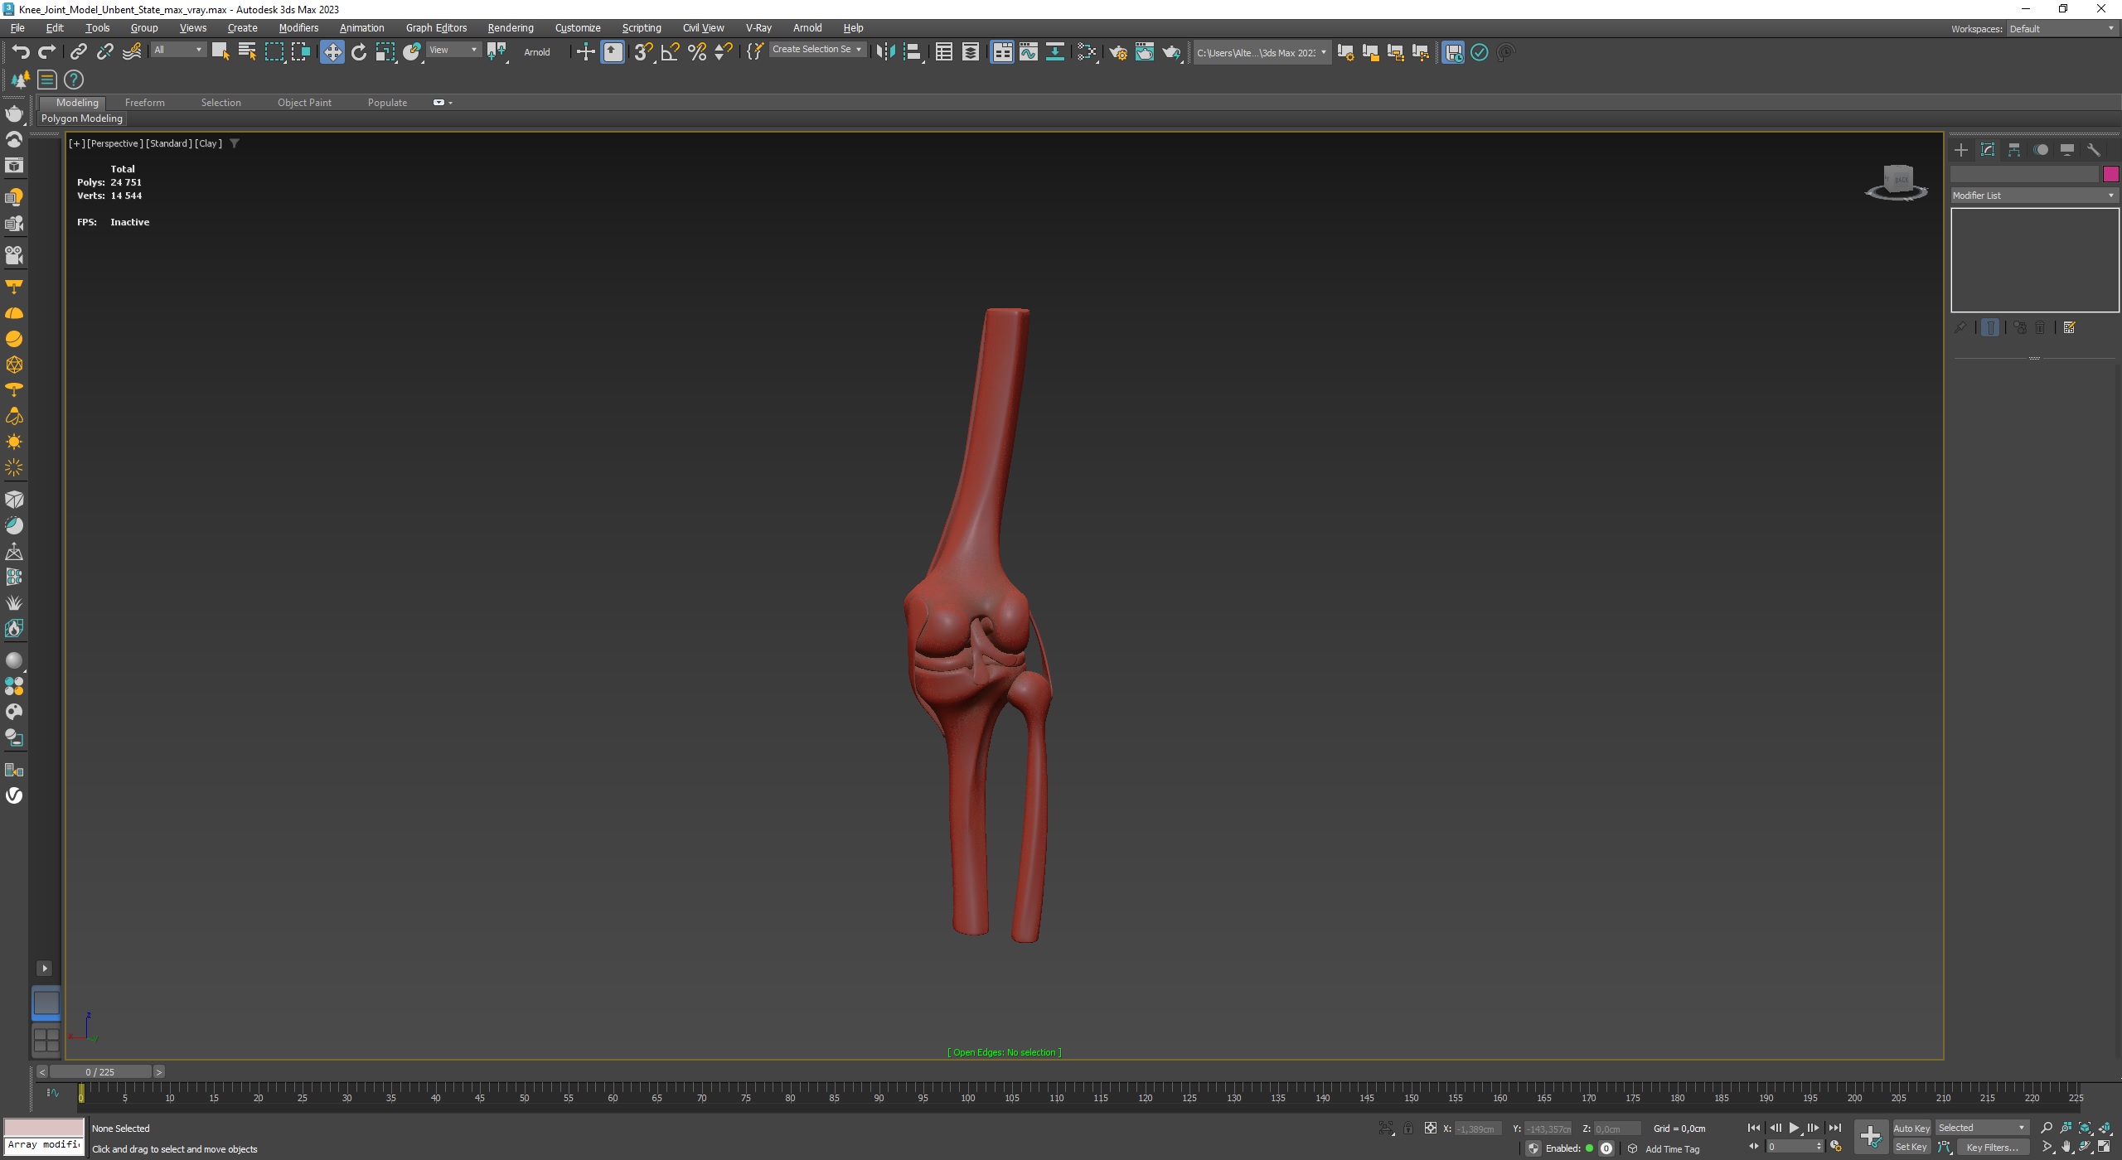
Task: Toggle the Auto Key mode
Action: tap(1911, 1128)
